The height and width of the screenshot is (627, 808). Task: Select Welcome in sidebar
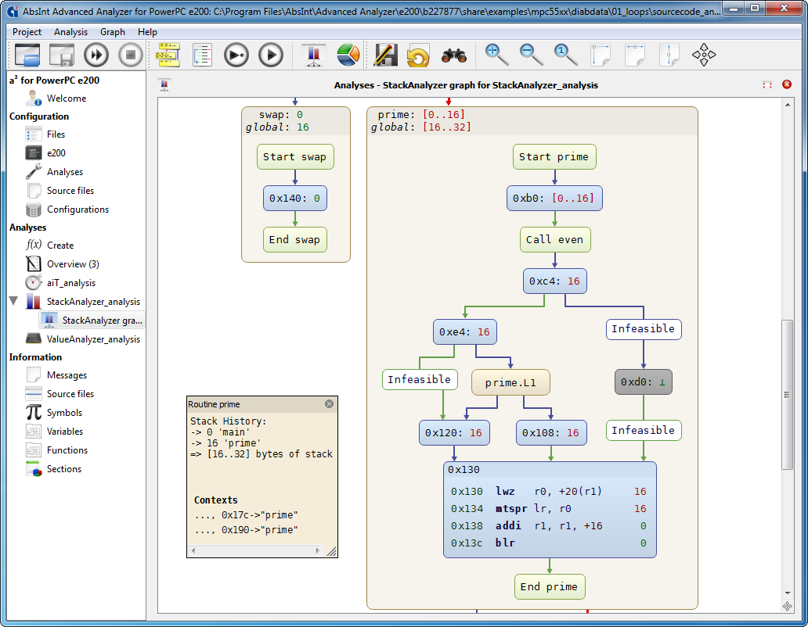click(x=67, y=99)
